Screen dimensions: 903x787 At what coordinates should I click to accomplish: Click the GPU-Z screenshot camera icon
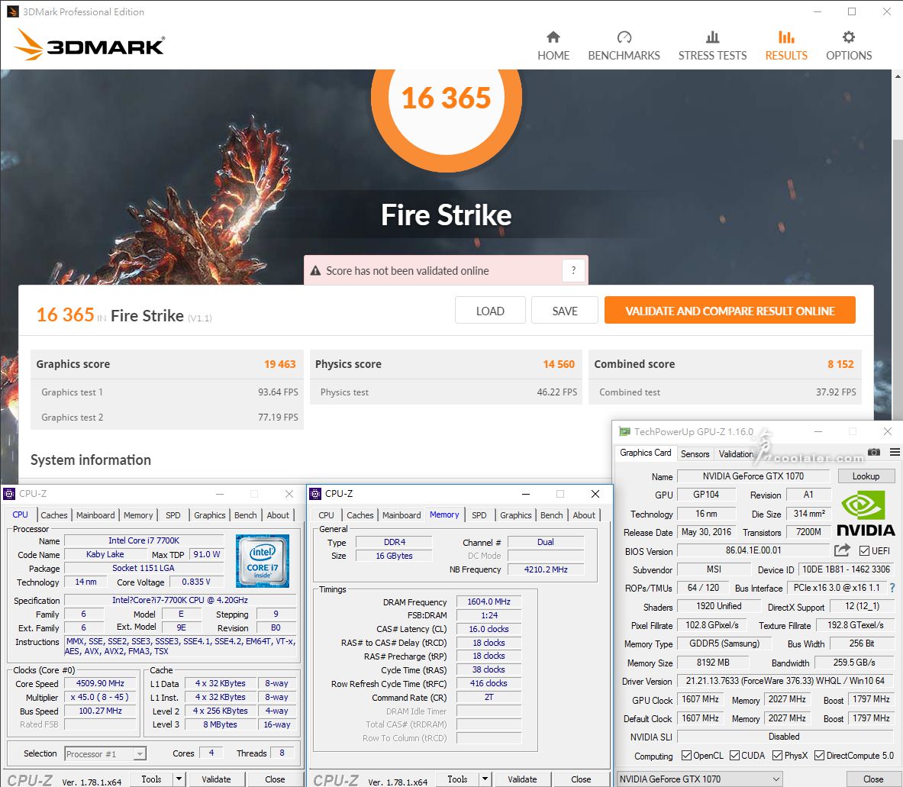tap(874, 453)
